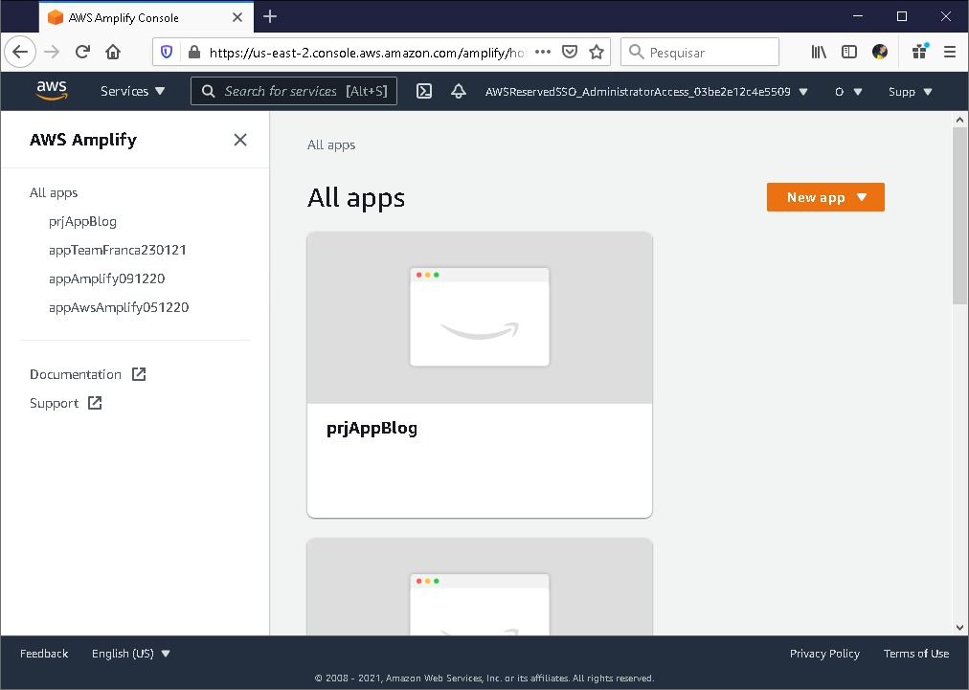Open the AWSReservedSSO account dropdown
The width and height of the screenshot is (969, 690).
pyautogui.click(x=646, y=92)
